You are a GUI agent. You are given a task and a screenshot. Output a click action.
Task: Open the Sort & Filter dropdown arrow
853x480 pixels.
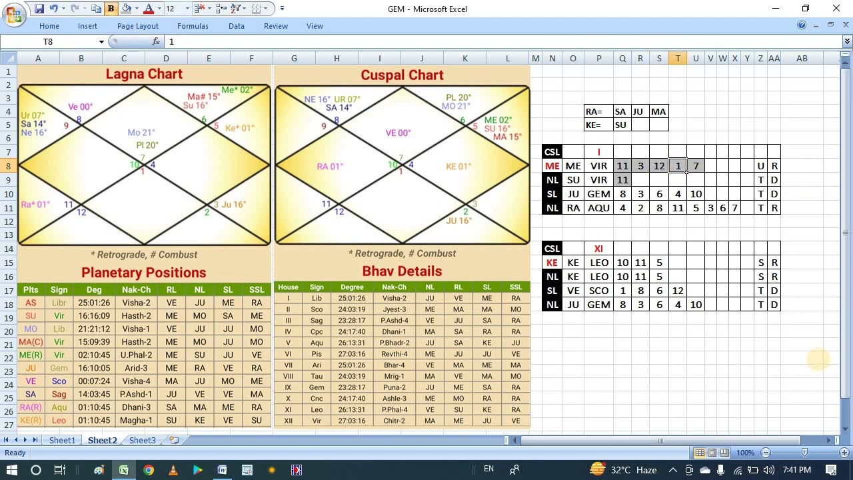click(246, 9)
